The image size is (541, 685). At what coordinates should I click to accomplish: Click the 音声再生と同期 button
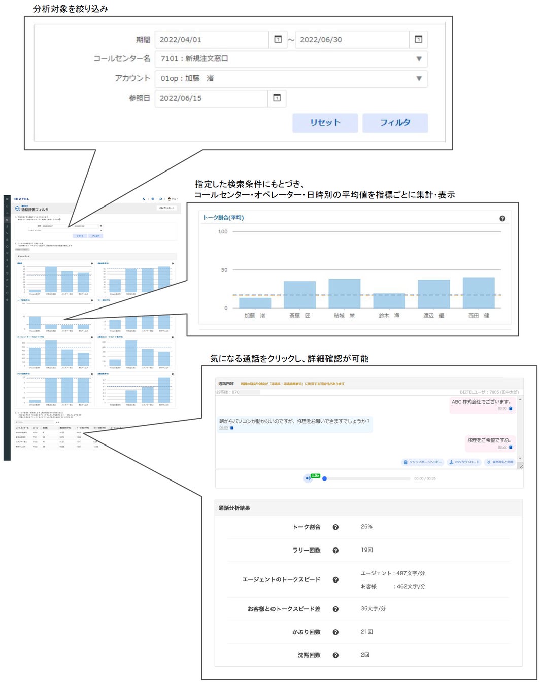tap(500, 462)
